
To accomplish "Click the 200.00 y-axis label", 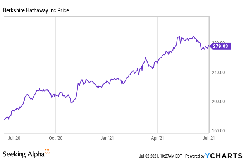I will [x=218, y=102].
